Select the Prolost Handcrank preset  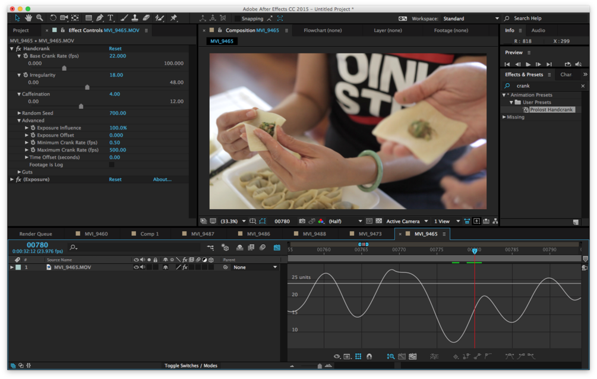pos(551,110)
